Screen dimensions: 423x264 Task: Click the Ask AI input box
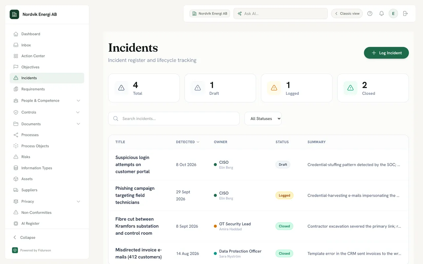pyautogui.click(x=281, y=14)
